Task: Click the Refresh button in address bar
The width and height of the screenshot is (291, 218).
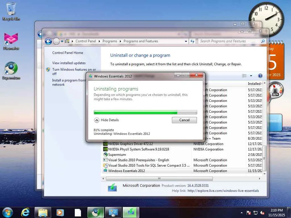Action: (192, 41)
